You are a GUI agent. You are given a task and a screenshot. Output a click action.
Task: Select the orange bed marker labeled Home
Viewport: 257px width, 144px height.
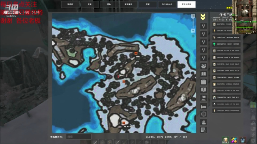click(136, 53)
